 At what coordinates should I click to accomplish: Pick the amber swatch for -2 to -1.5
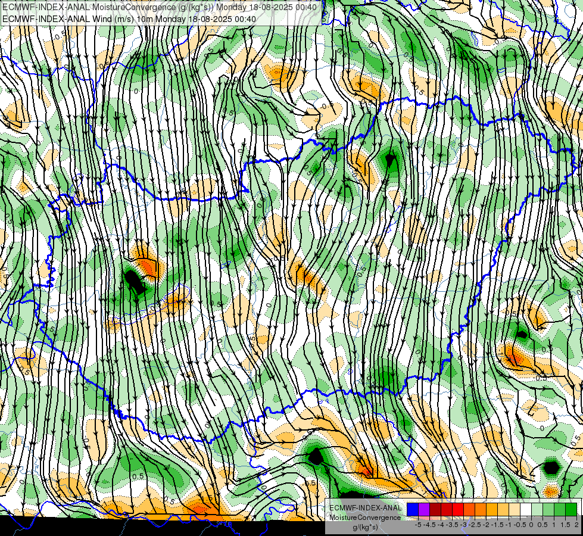(x=492, y=510)
